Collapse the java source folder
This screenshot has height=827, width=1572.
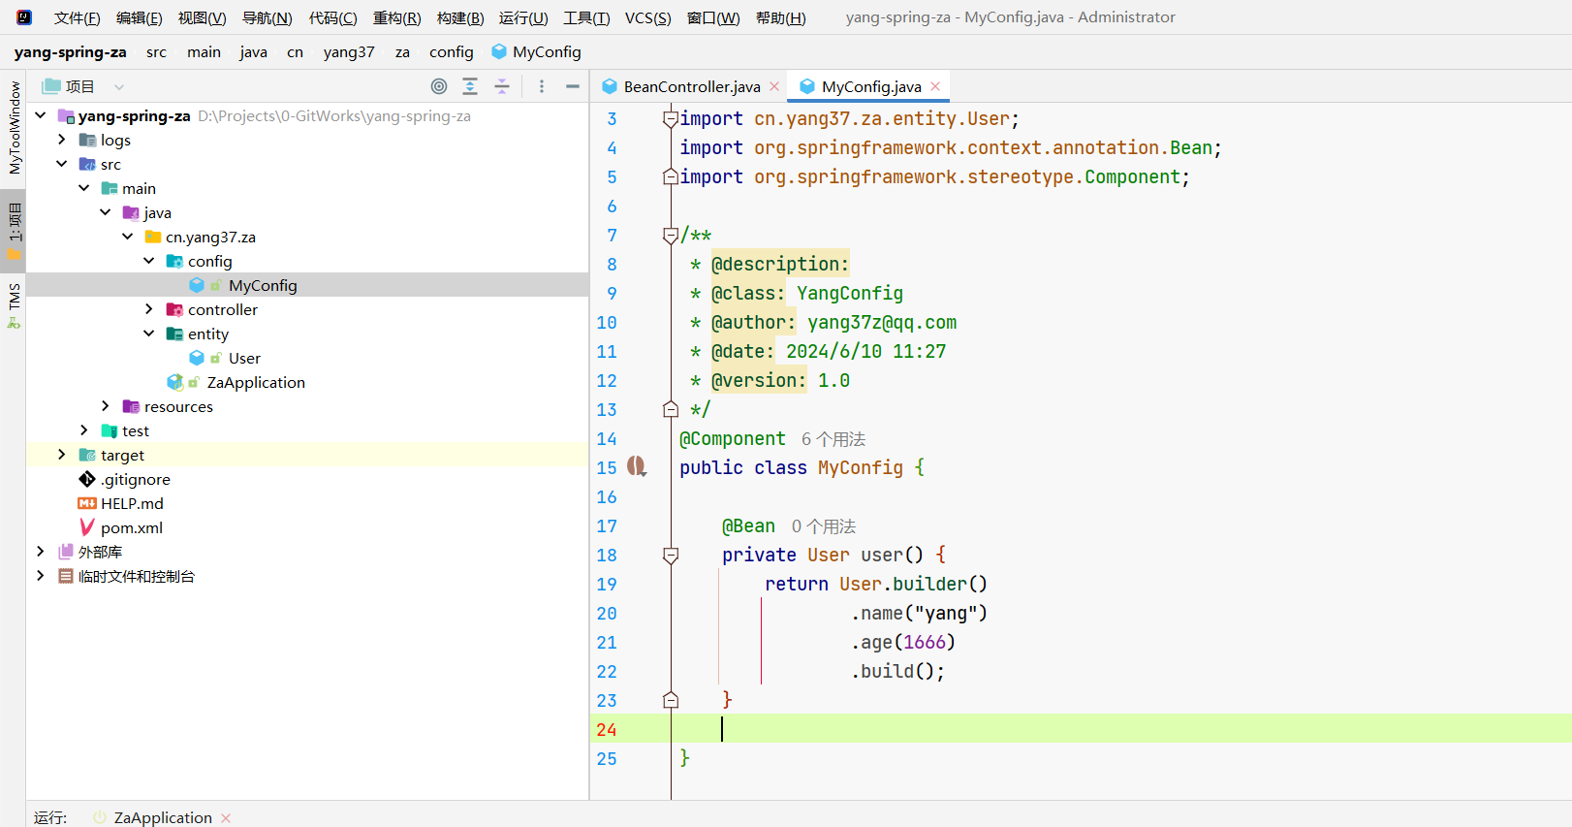[105, 212]
